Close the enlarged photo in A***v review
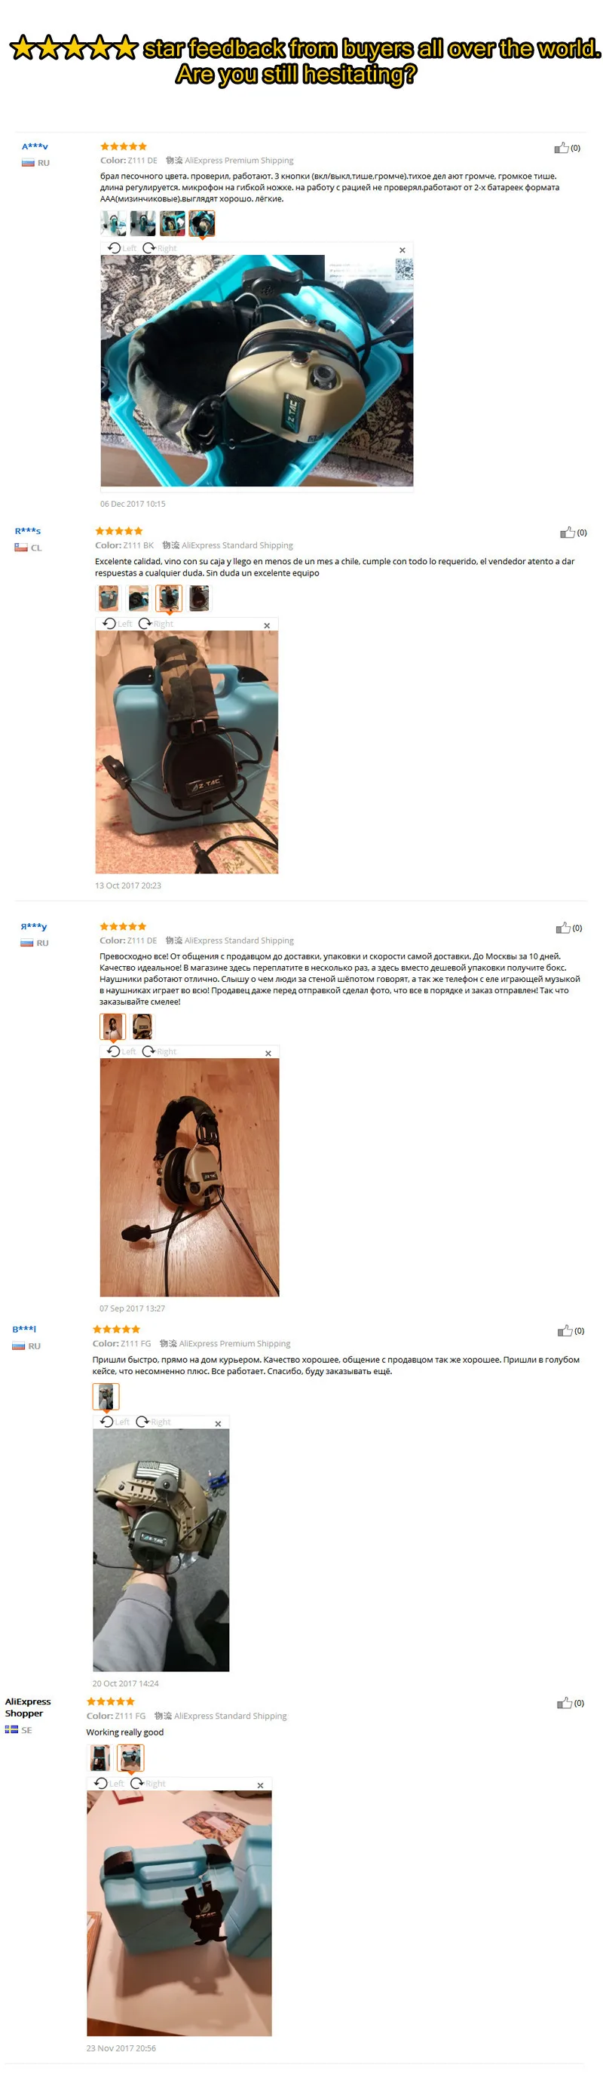 pos(403,250)
